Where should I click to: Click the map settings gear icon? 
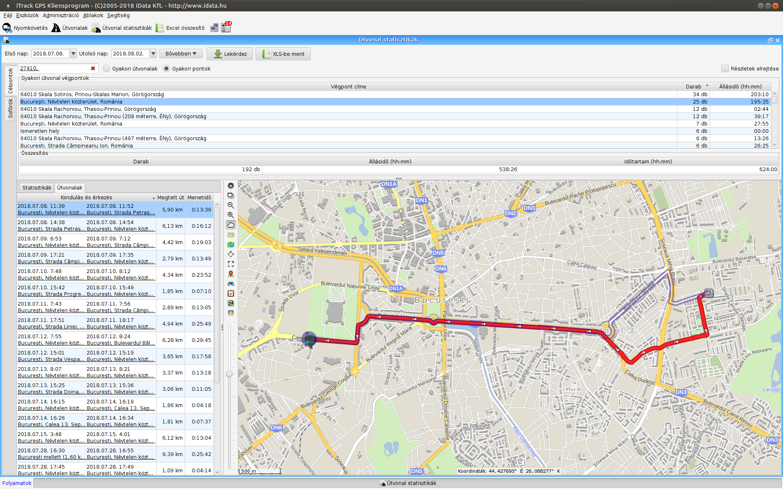[x=231, y=186]
